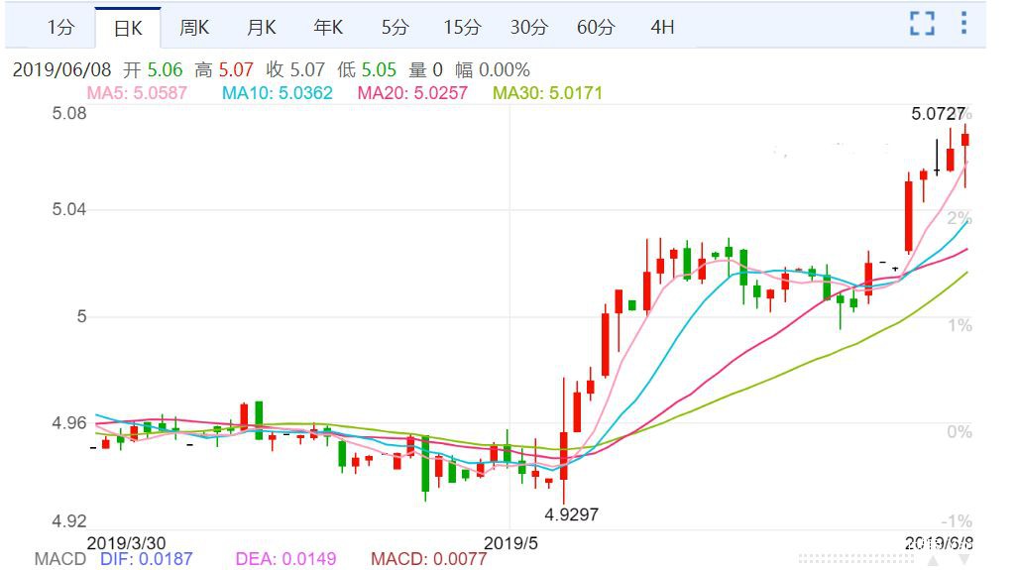The width and height of the screenshot is (1016, 570).
Task: Click the blue DIF value label
Action: tap(147, 559)
